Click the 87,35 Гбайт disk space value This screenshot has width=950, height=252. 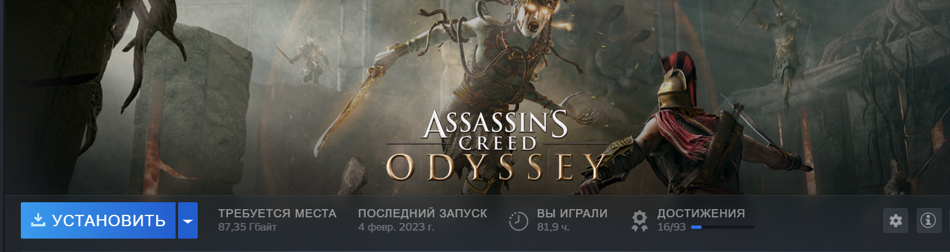click(x=247, y=227)
